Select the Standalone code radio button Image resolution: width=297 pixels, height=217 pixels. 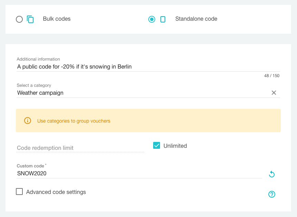click(152, 19)
